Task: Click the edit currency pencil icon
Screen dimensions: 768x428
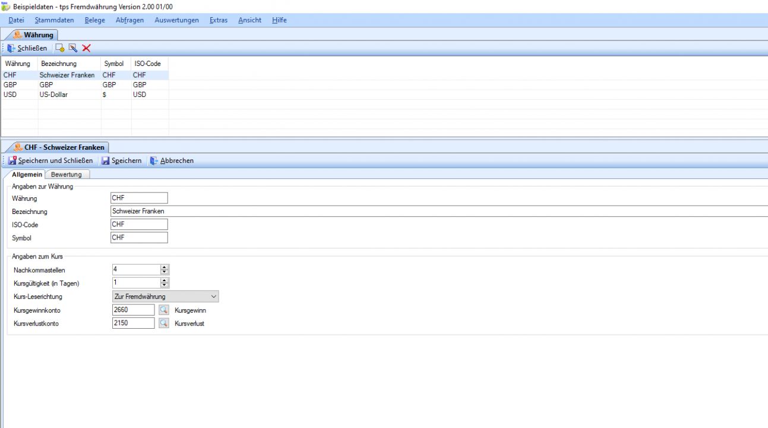Action: 73,48
